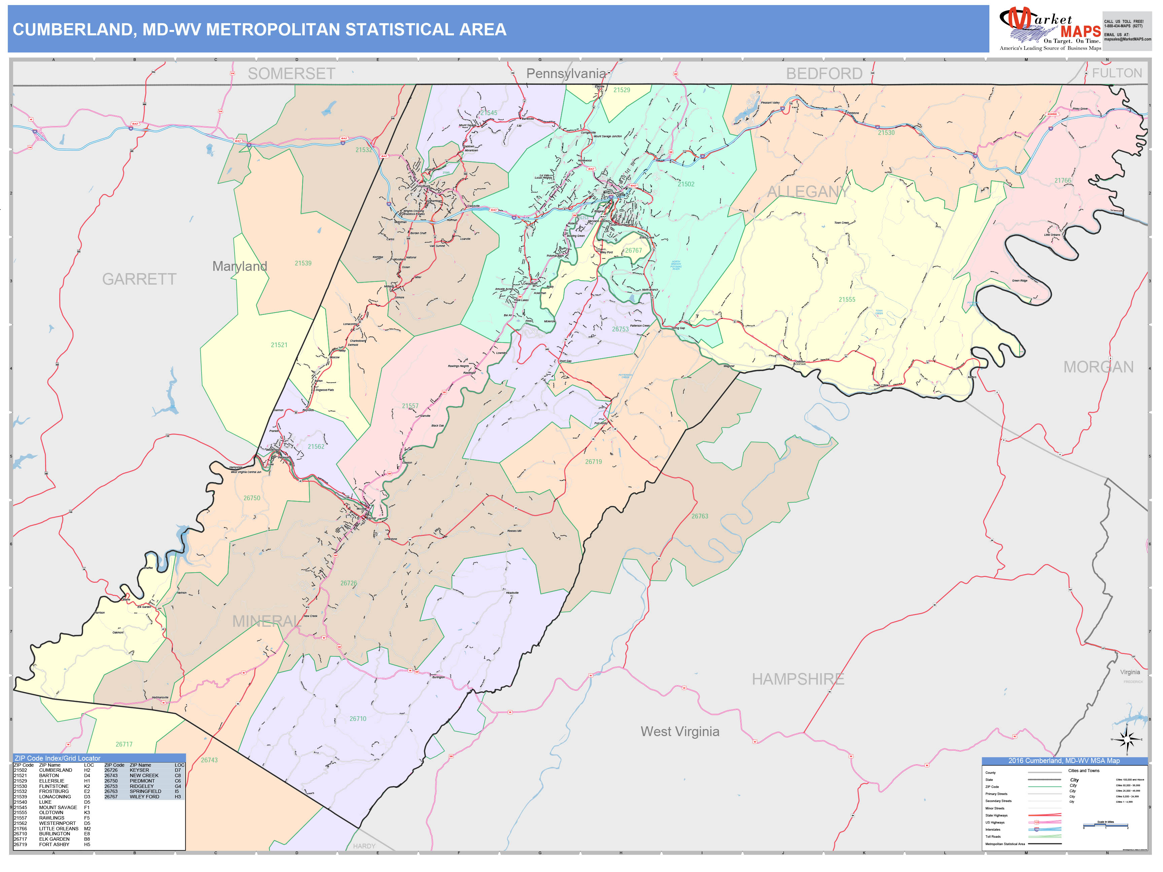1163x872 pixels.
Task: Click the BARTON row in the ZIP index
Action: [x=52, y=775]
